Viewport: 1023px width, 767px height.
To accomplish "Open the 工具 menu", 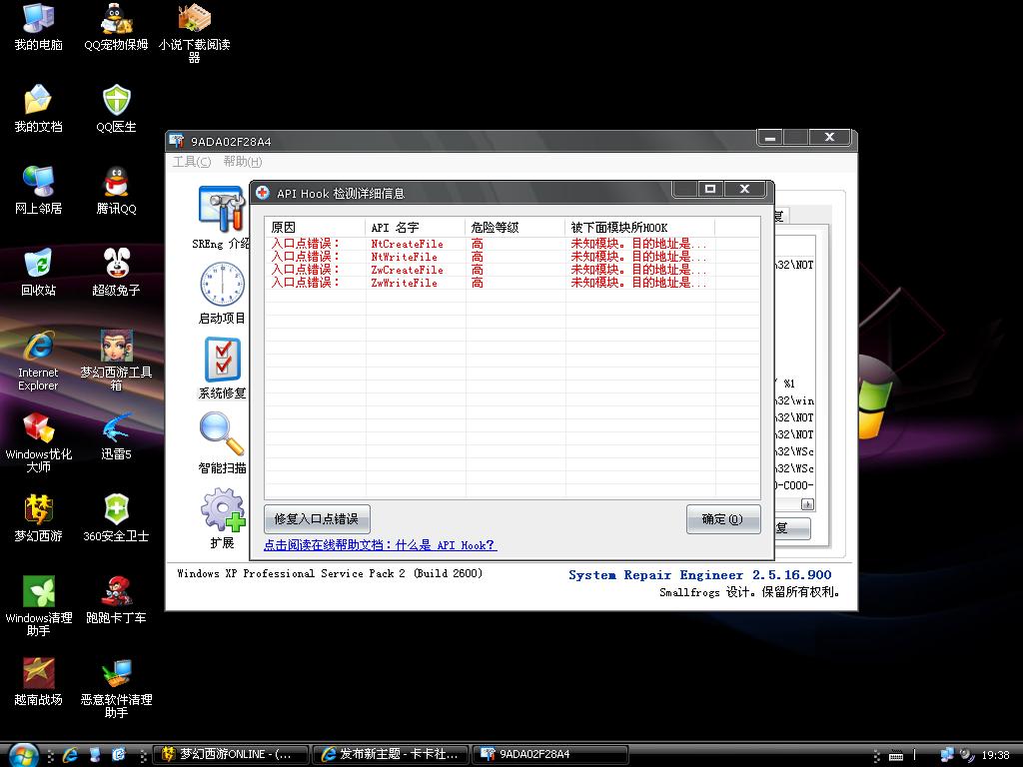I will 191,162.
